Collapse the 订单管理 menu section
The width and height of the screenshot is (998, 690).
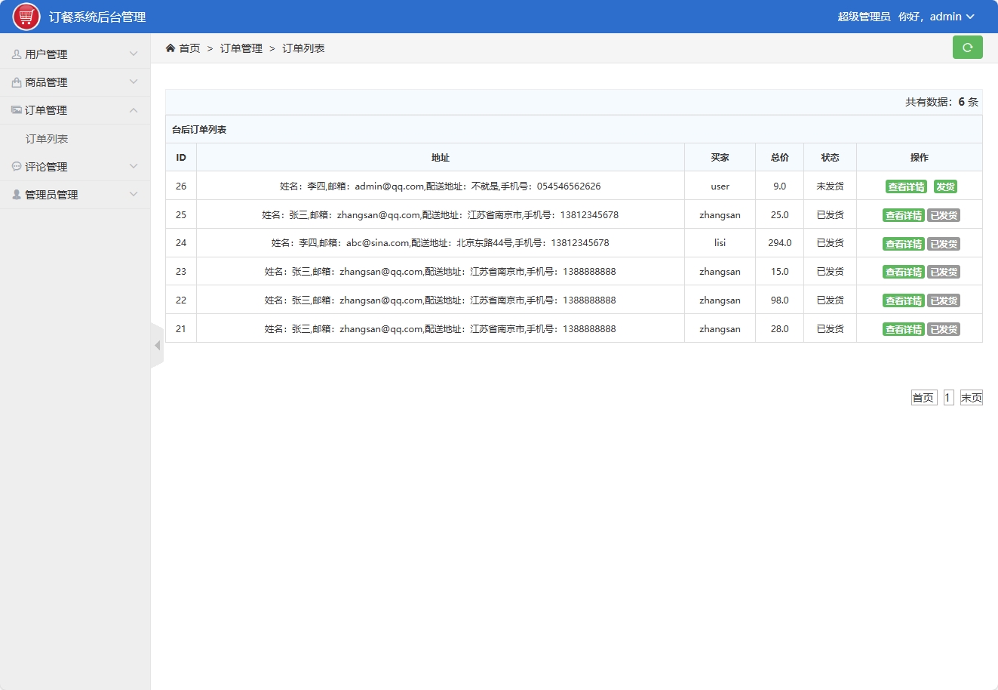(134, 109)
